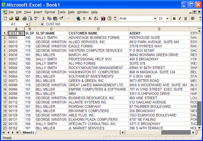Click the AutoSum sigma icon
Image resolution: width=203 pixels, height=141 pixels.
click(84, 19)
